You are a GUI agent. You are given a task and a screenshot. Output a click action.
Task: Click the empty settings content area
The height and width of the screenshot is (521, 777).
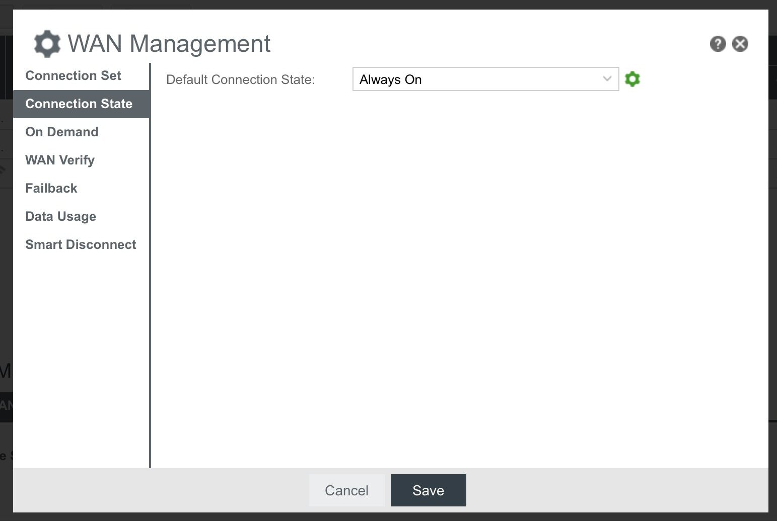coord(453,277)
